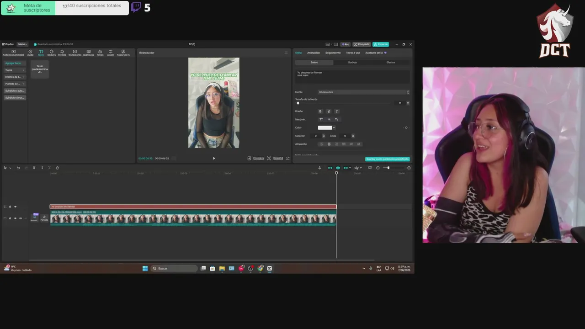Viewport: 585px width, 329px height.
Task: Click the left text alignment icon
Action: (x=321, y=144)
